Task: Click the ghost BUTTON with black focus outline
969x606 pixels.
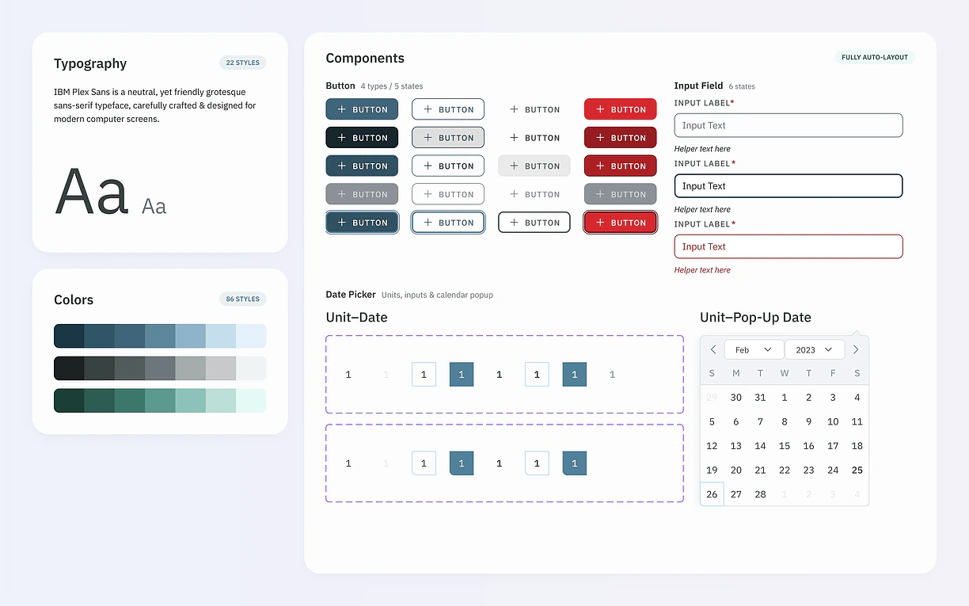Action: coord(534,223)
